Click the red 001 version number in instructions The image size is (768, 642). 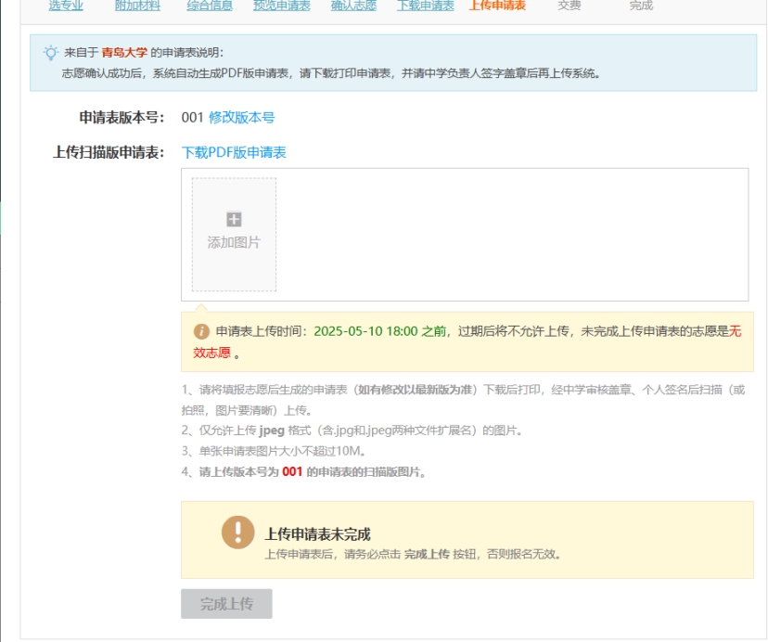click(292, 472)
